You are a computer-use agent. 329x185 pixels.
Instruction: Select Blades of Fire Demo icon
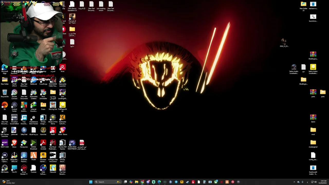[53, 120]
